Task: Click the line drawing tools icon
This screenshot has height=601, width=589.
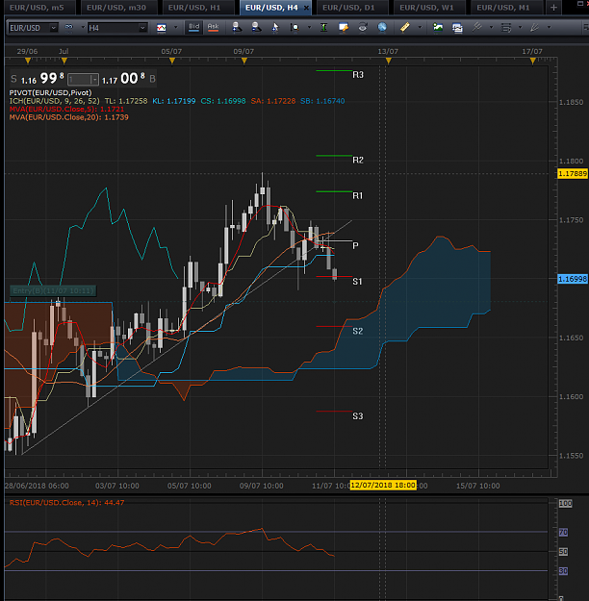Action: 477,27
